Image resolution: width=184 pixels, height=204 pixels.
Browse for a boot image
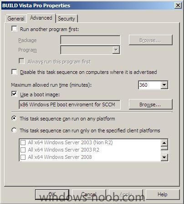pyautogui.click(x=151, y=105)
